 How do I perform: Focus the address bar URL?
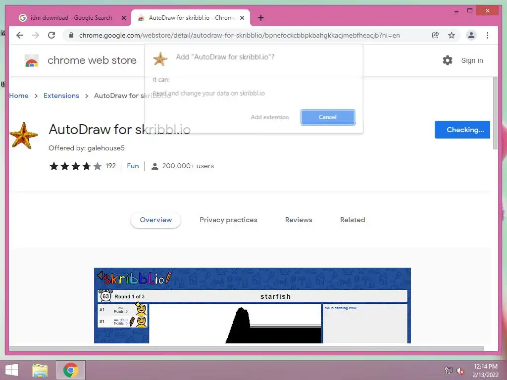tap(239, 35)
